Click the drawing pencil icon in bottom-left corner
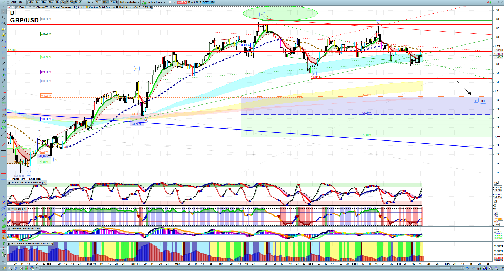The width and height of the screenshot is (504, 271). coord(4,268)
